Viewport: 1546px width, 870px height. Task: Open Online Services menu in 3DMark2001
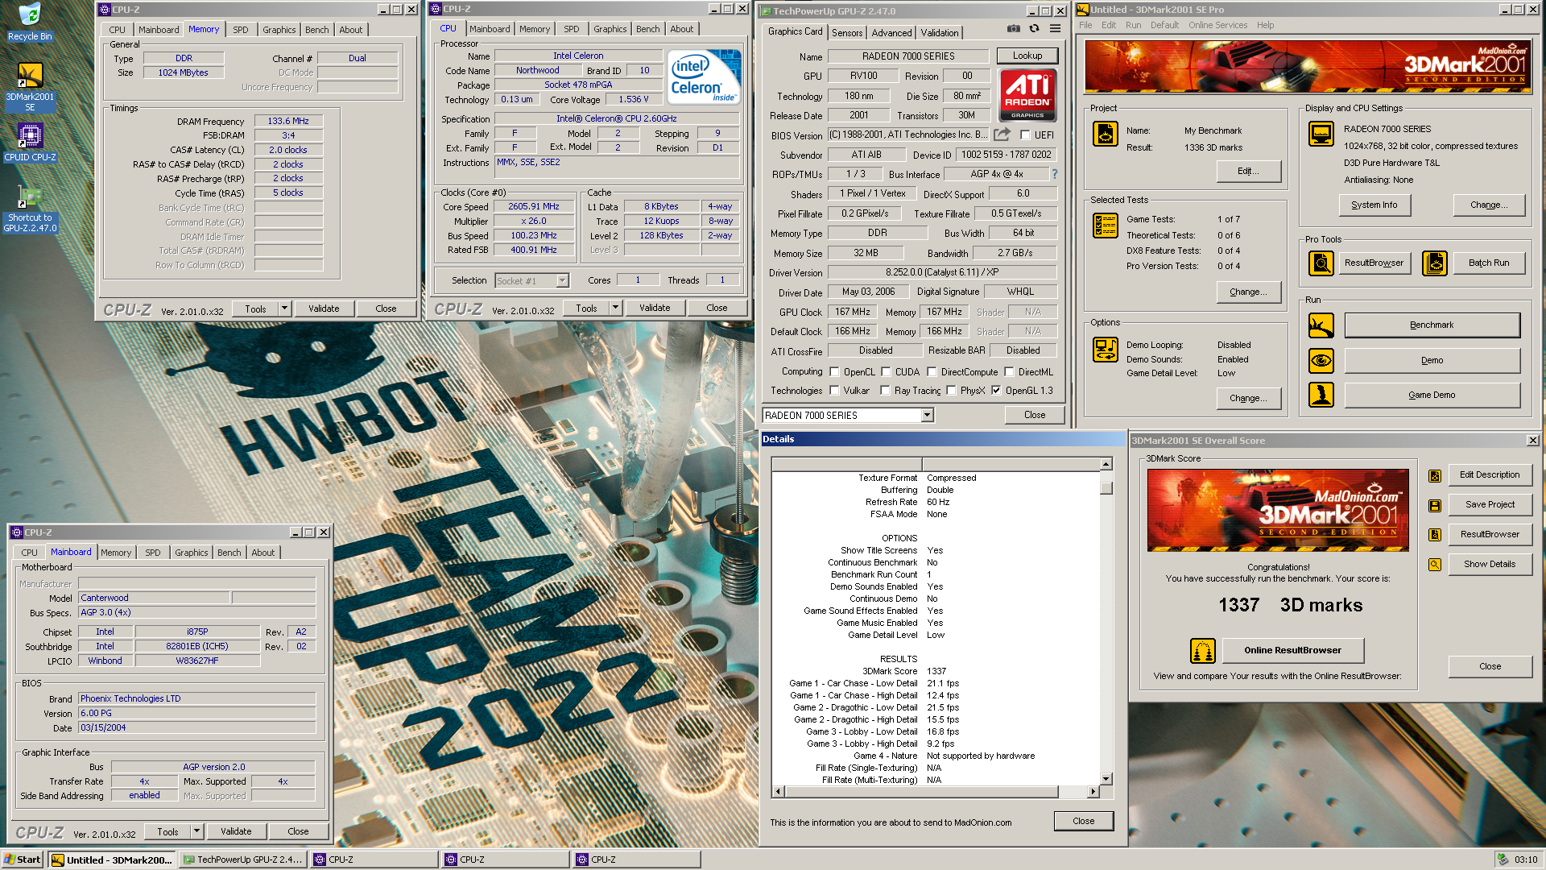1217,25
